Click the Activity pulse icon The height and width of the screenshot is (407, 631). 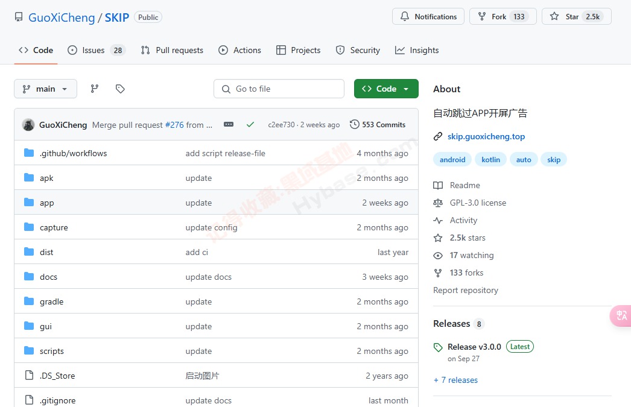tap(438, 221)
